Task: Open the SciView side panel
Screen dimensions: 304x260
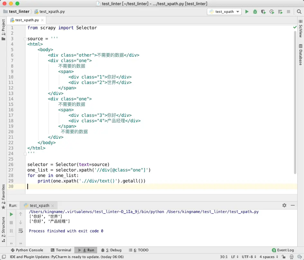Action: [x=300, y=29]
